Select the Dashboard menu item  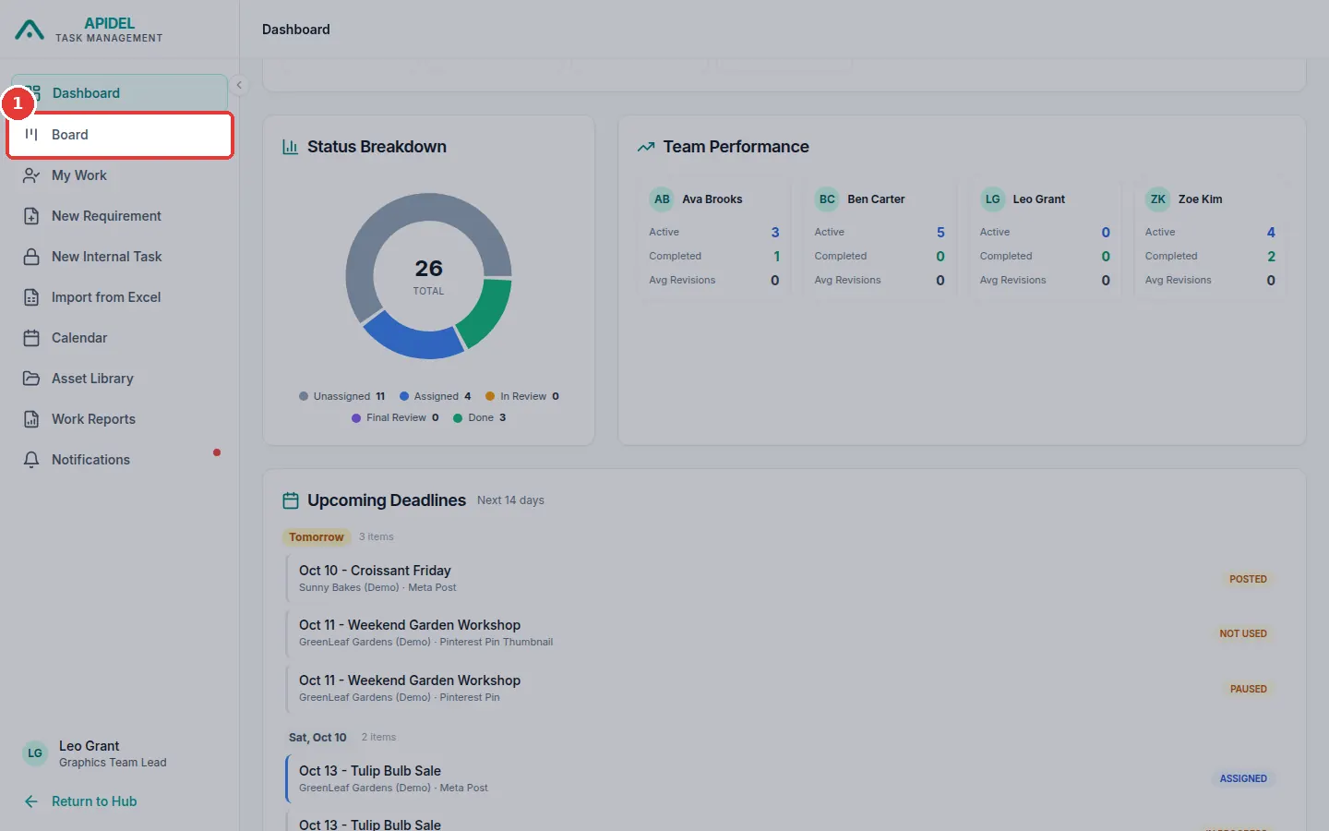[x=120, y=93]
